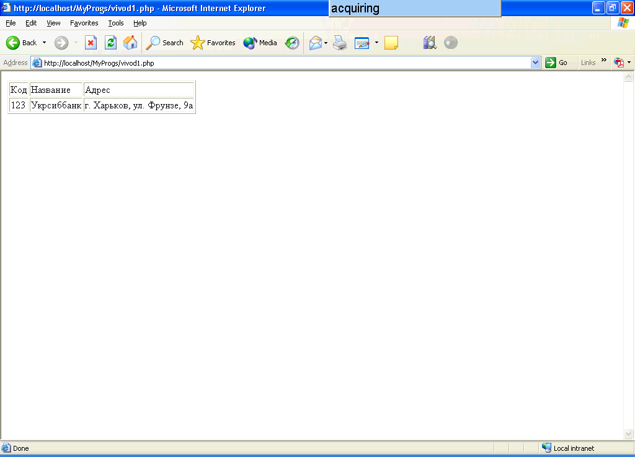Refresh the page with green arrows icon
Image resolution: width=635 pixels, height=457 pixels.
click(110, 43)
